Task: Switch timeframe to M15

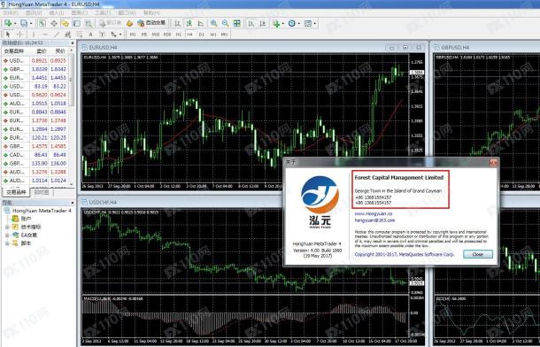Action: [156, 35]
